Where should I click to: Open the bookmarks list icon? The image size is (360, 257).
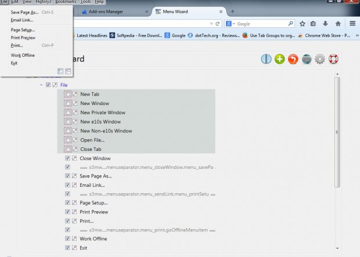(313, 24)
